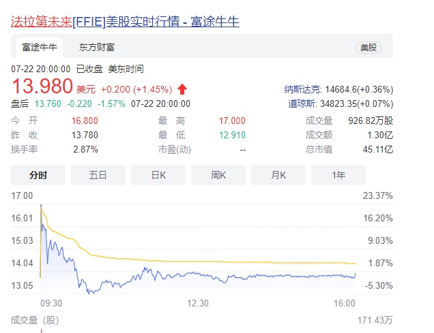Click the -5.30% percent axis label

[x=379, y=285]
